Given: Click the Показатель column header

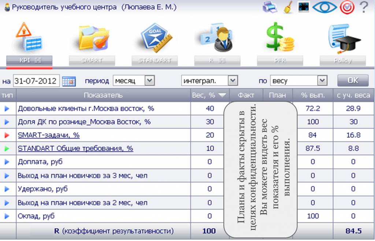Looking at the screenshot, I should tap(103, 95).
